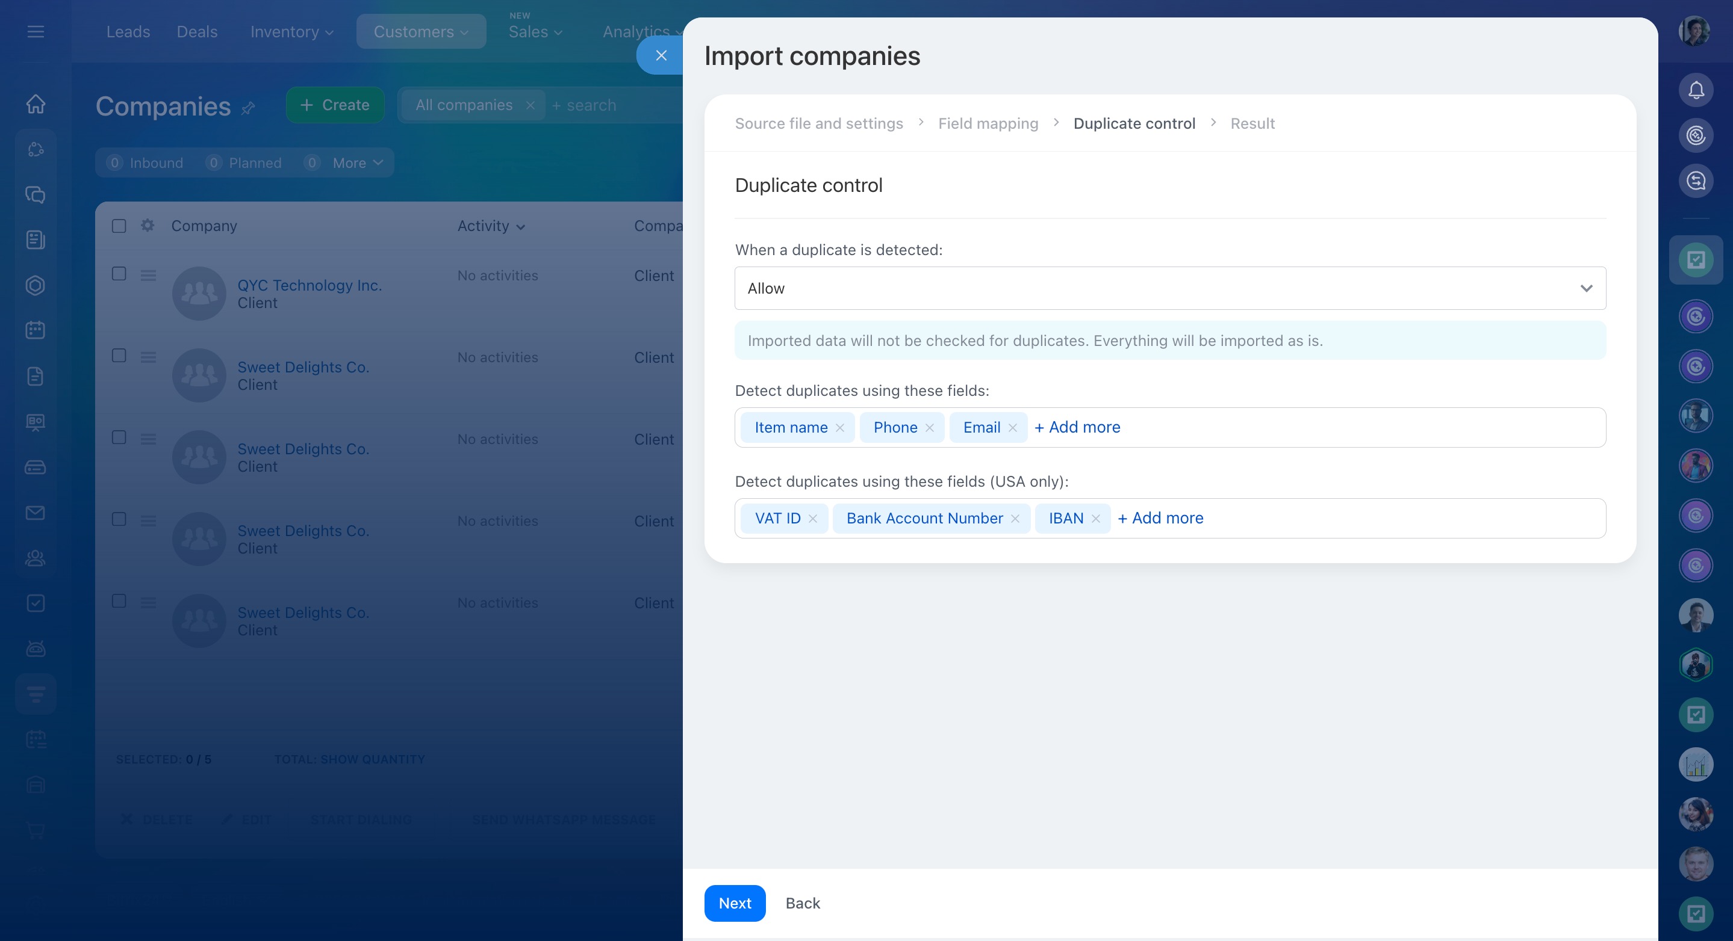Screen dimensions: 1733x941
Task: Click the Next button
Action: click(x=734, y=902)
